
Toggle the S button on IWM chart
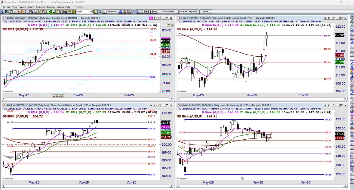click(151, 105)
